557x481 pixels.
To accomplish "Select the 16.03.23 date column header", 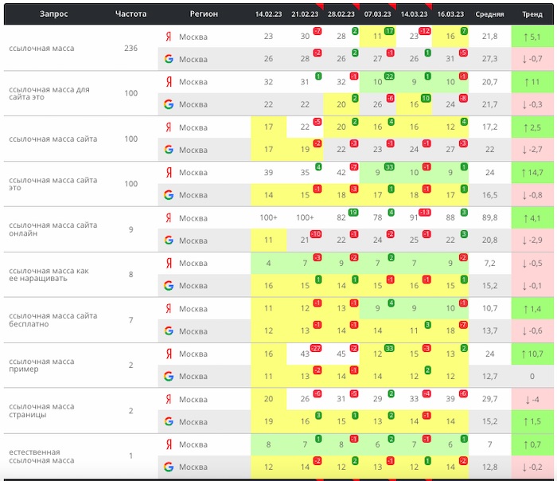I will [450, 14].
